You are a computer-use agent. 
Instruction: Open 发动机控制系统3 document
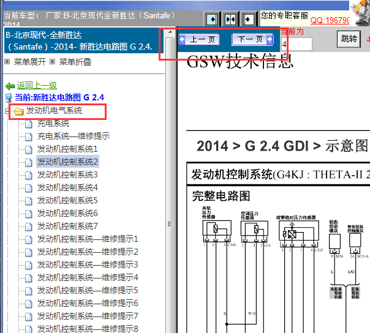67,174
